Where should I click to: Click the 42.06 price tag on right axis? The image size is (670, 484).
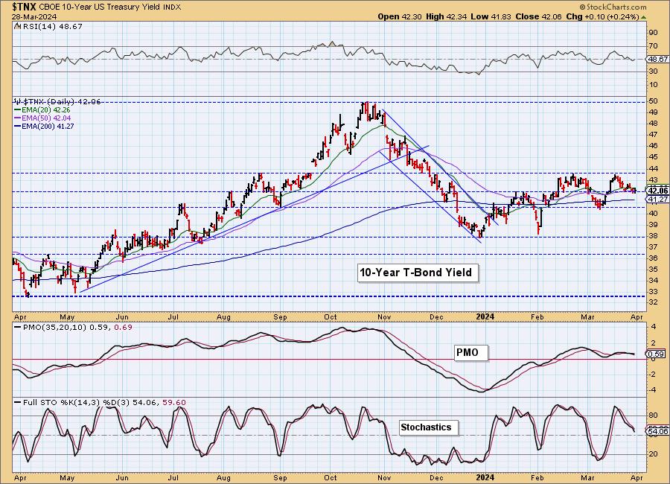tap(657, 191)
